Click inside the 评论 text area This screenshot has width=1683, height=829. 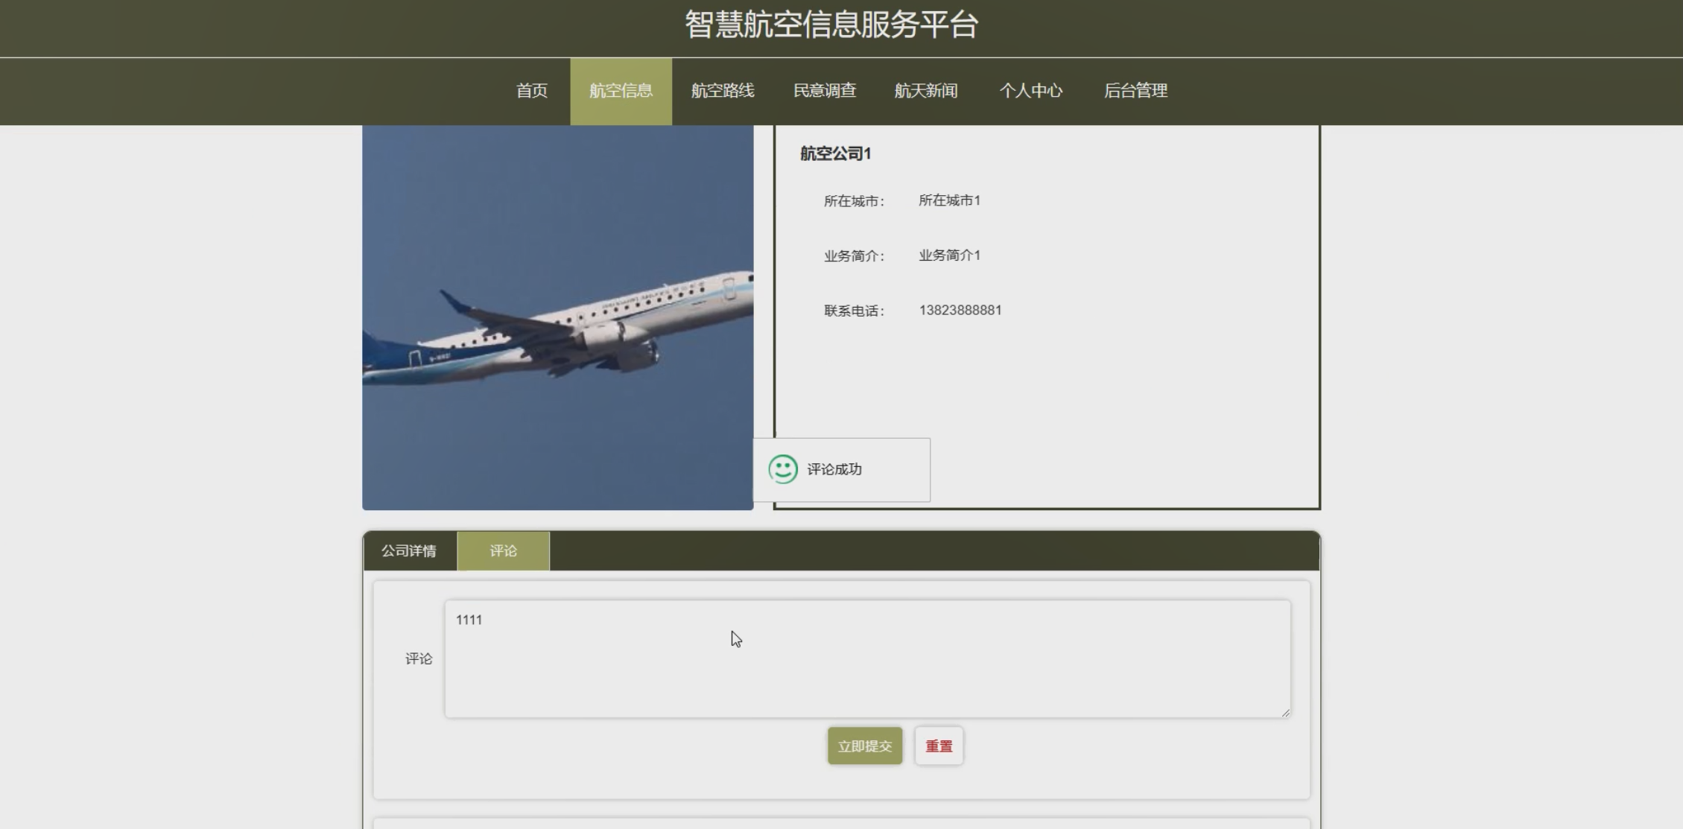tap(866, 659)
